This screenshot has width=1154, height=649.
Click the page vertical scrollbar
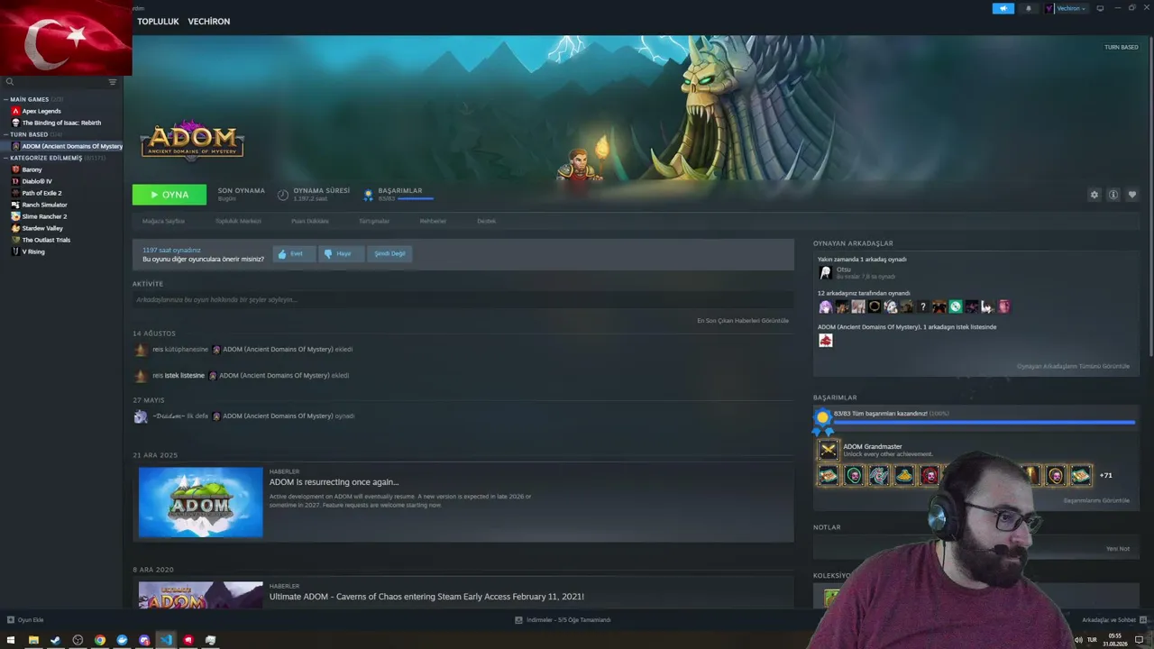pyautogui.click(x=1150, y=198)
